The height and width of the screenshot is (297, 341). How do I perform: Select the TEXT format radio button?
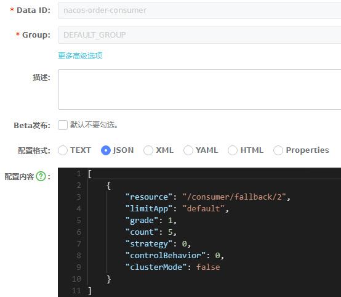tap(63, 150)
